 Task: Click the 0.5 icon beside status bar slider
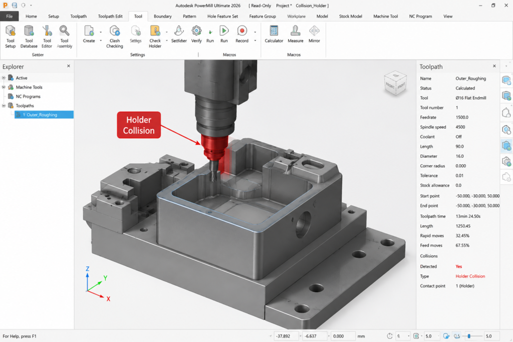click(x=457, y=336)
